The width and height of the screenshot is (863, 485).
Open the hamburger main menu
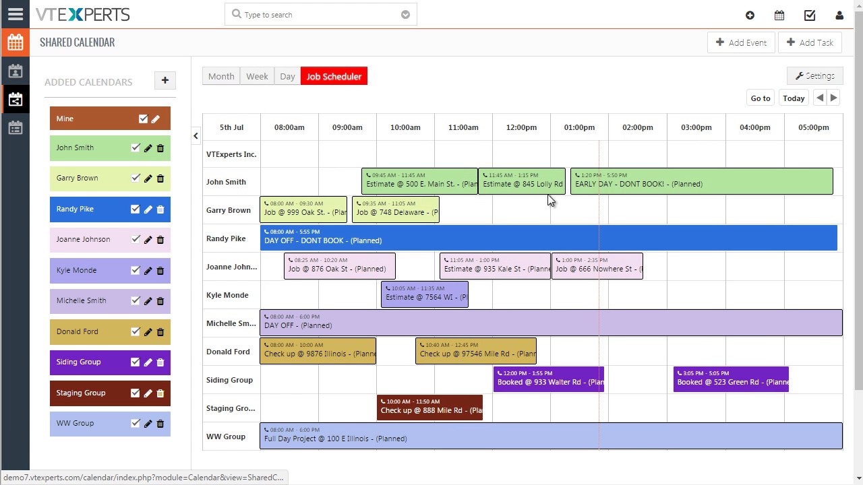coord(15,14)
